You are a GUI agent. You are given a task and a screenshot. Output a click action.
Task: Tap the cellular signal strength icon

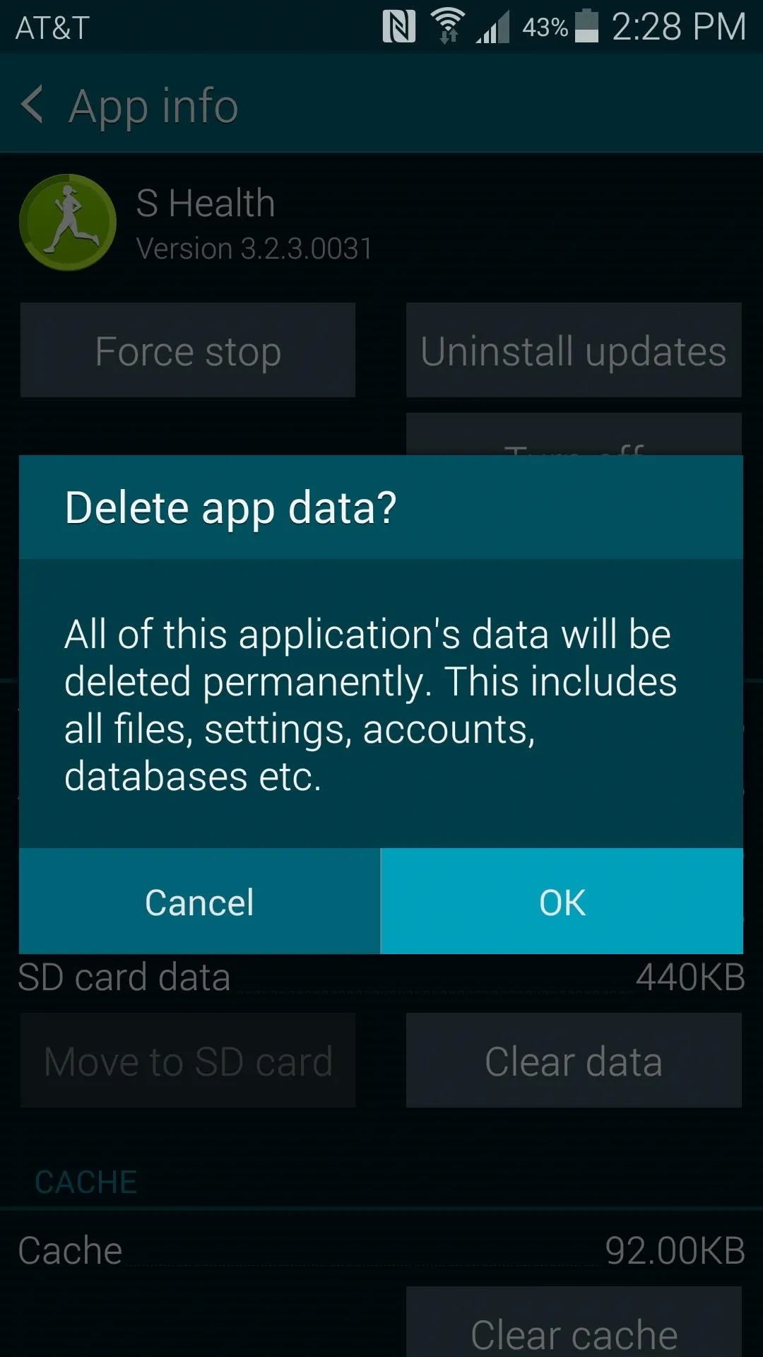click(x=492, y=28)
